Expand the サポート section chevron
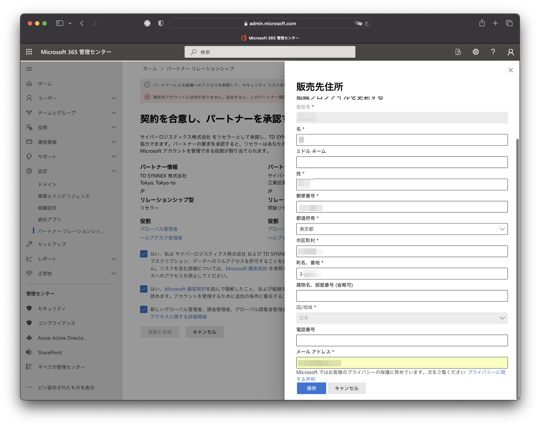 point(114,156)
